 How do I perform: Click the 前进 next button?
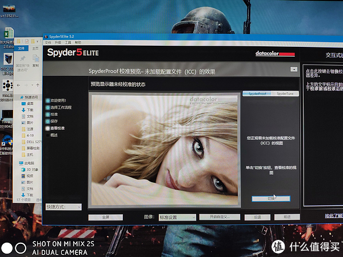[x=287, y=217]
